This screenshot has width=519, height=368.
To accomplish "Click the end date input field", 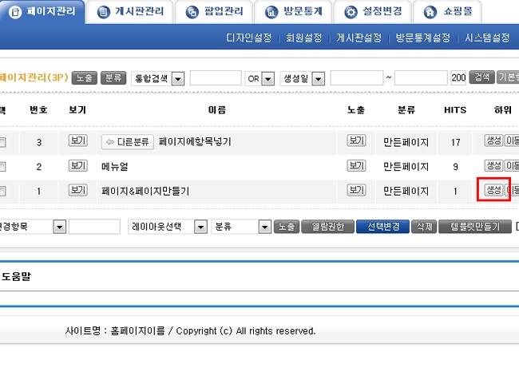I will click(421, 78).
